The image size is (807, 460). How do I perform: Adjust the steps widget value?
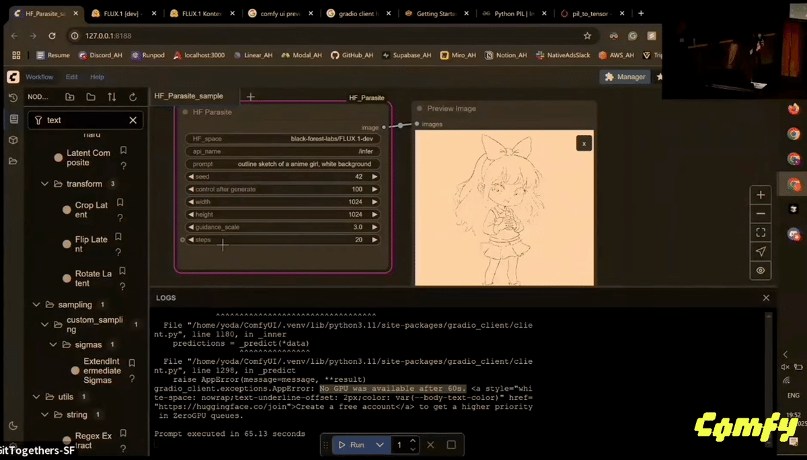click(x=282, y=240)
